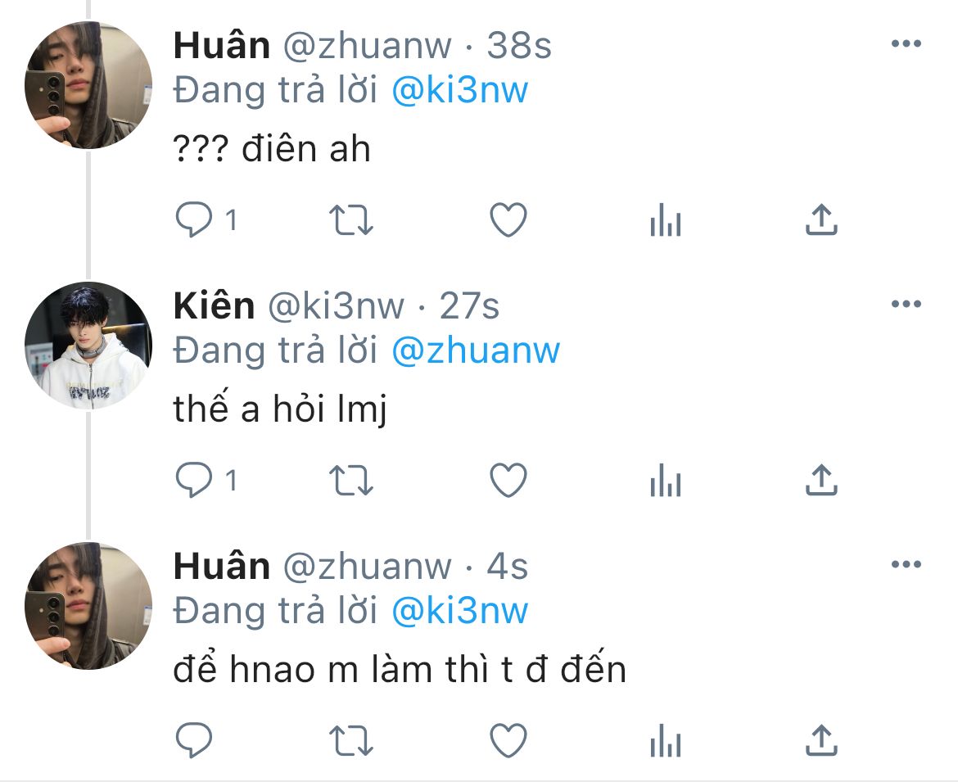958x782 pixels.
Task: Reply to Huân's 4s tweet
Action: (194, 740)
